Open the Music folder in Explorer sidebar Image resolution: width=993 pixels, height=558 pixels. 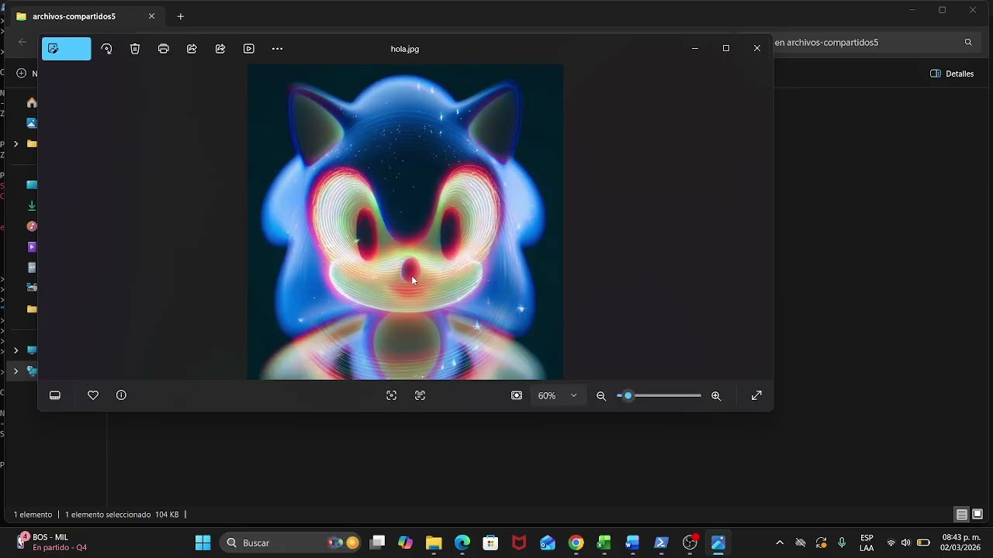pyautogui.click(x=32, y=226)
